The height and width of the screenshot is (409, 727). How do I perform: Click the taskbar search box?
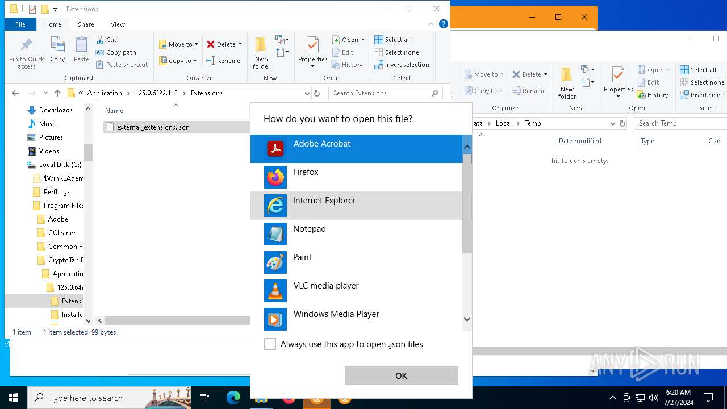point(109,398)
